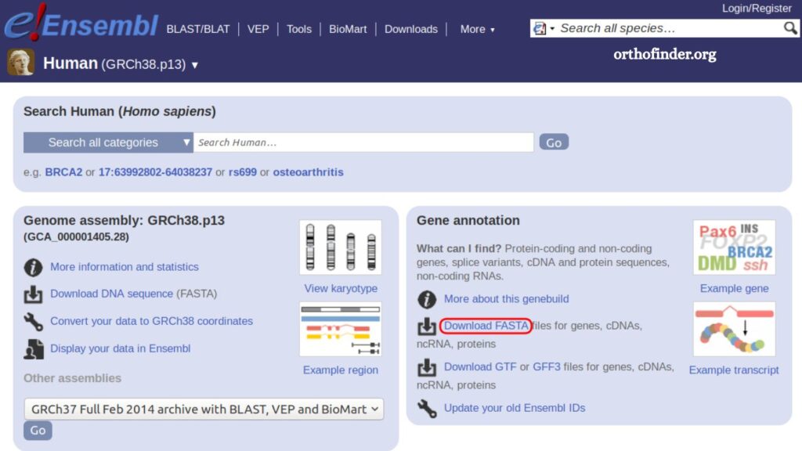Click Login/Register link
Screen dimensions: 802x451
pos(757,8)
